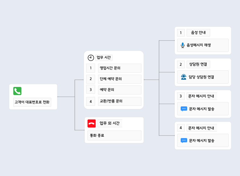Click the 통화 종료 action box
Screen dimensions: 240x176
tap(114, 135)
